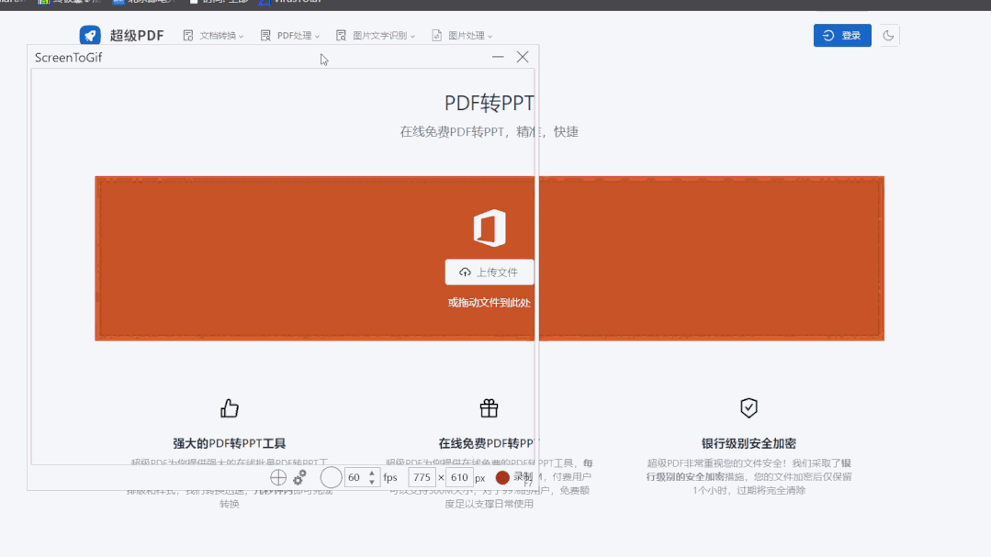Click the height field showing 610
This screenshot has width=991, height=557.
tap(459, 477)
